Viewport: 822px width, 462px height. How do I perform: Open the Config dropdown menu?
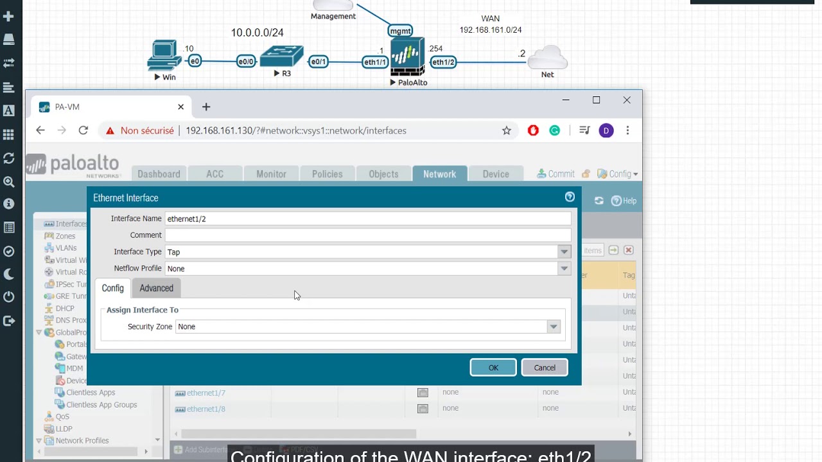(x=617, y=174)
